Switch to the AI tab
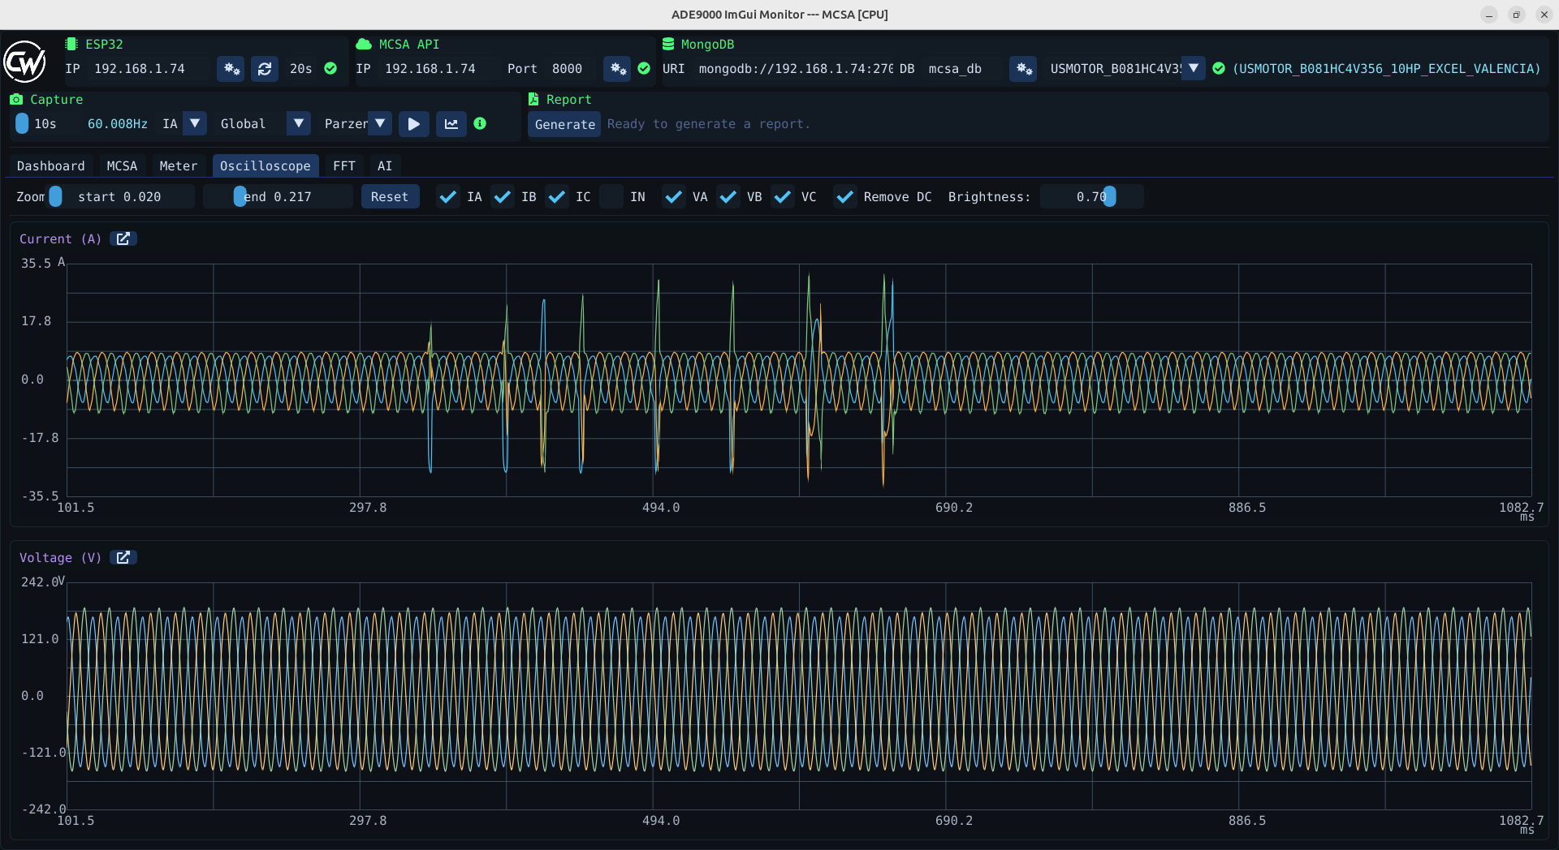The width and height of the screenshot is (1559, 850). (385, 165)
